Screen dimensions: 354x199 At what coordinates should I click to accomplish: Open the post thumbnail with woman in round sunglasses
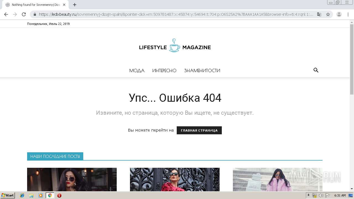tap(72, 179)
